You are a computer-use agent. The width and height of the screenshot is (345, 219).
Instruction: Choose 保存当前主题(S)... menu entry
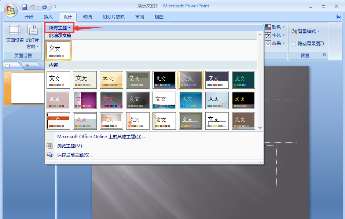click(x=75, y=155)
